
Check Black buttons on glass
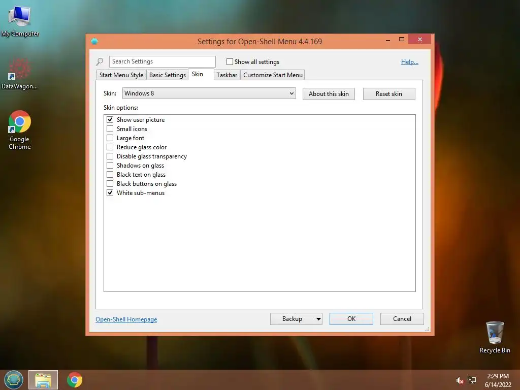coord(110,183)
